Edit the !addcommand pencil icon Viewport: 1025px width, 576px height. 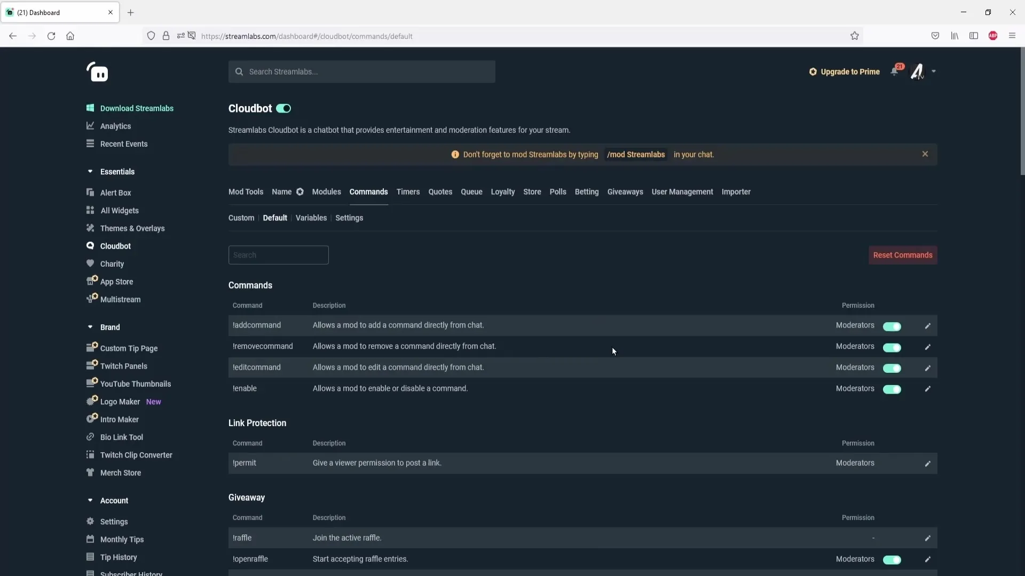[927, 326]
